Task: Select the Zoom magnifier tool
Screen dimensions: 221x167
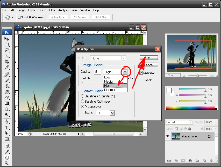Action: tap(7, 163)
